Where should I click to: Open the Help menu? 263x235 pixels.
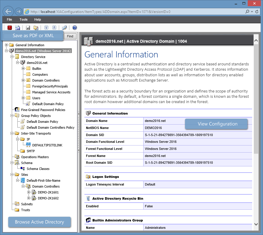click(38, 19)
